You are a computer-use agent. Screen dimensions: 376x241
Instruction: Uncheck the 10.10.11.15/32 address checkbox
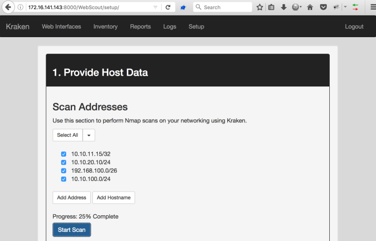tap(63, 154)
